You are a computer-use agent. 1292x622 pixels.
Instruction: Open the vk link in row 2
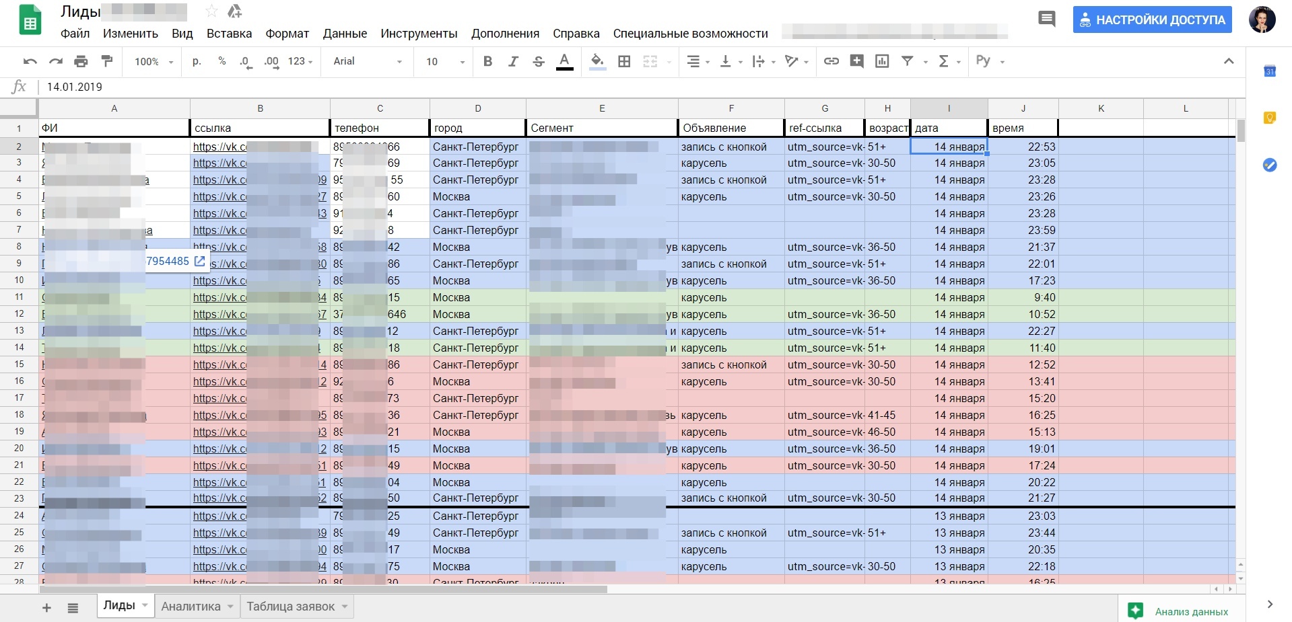[219, 147]
